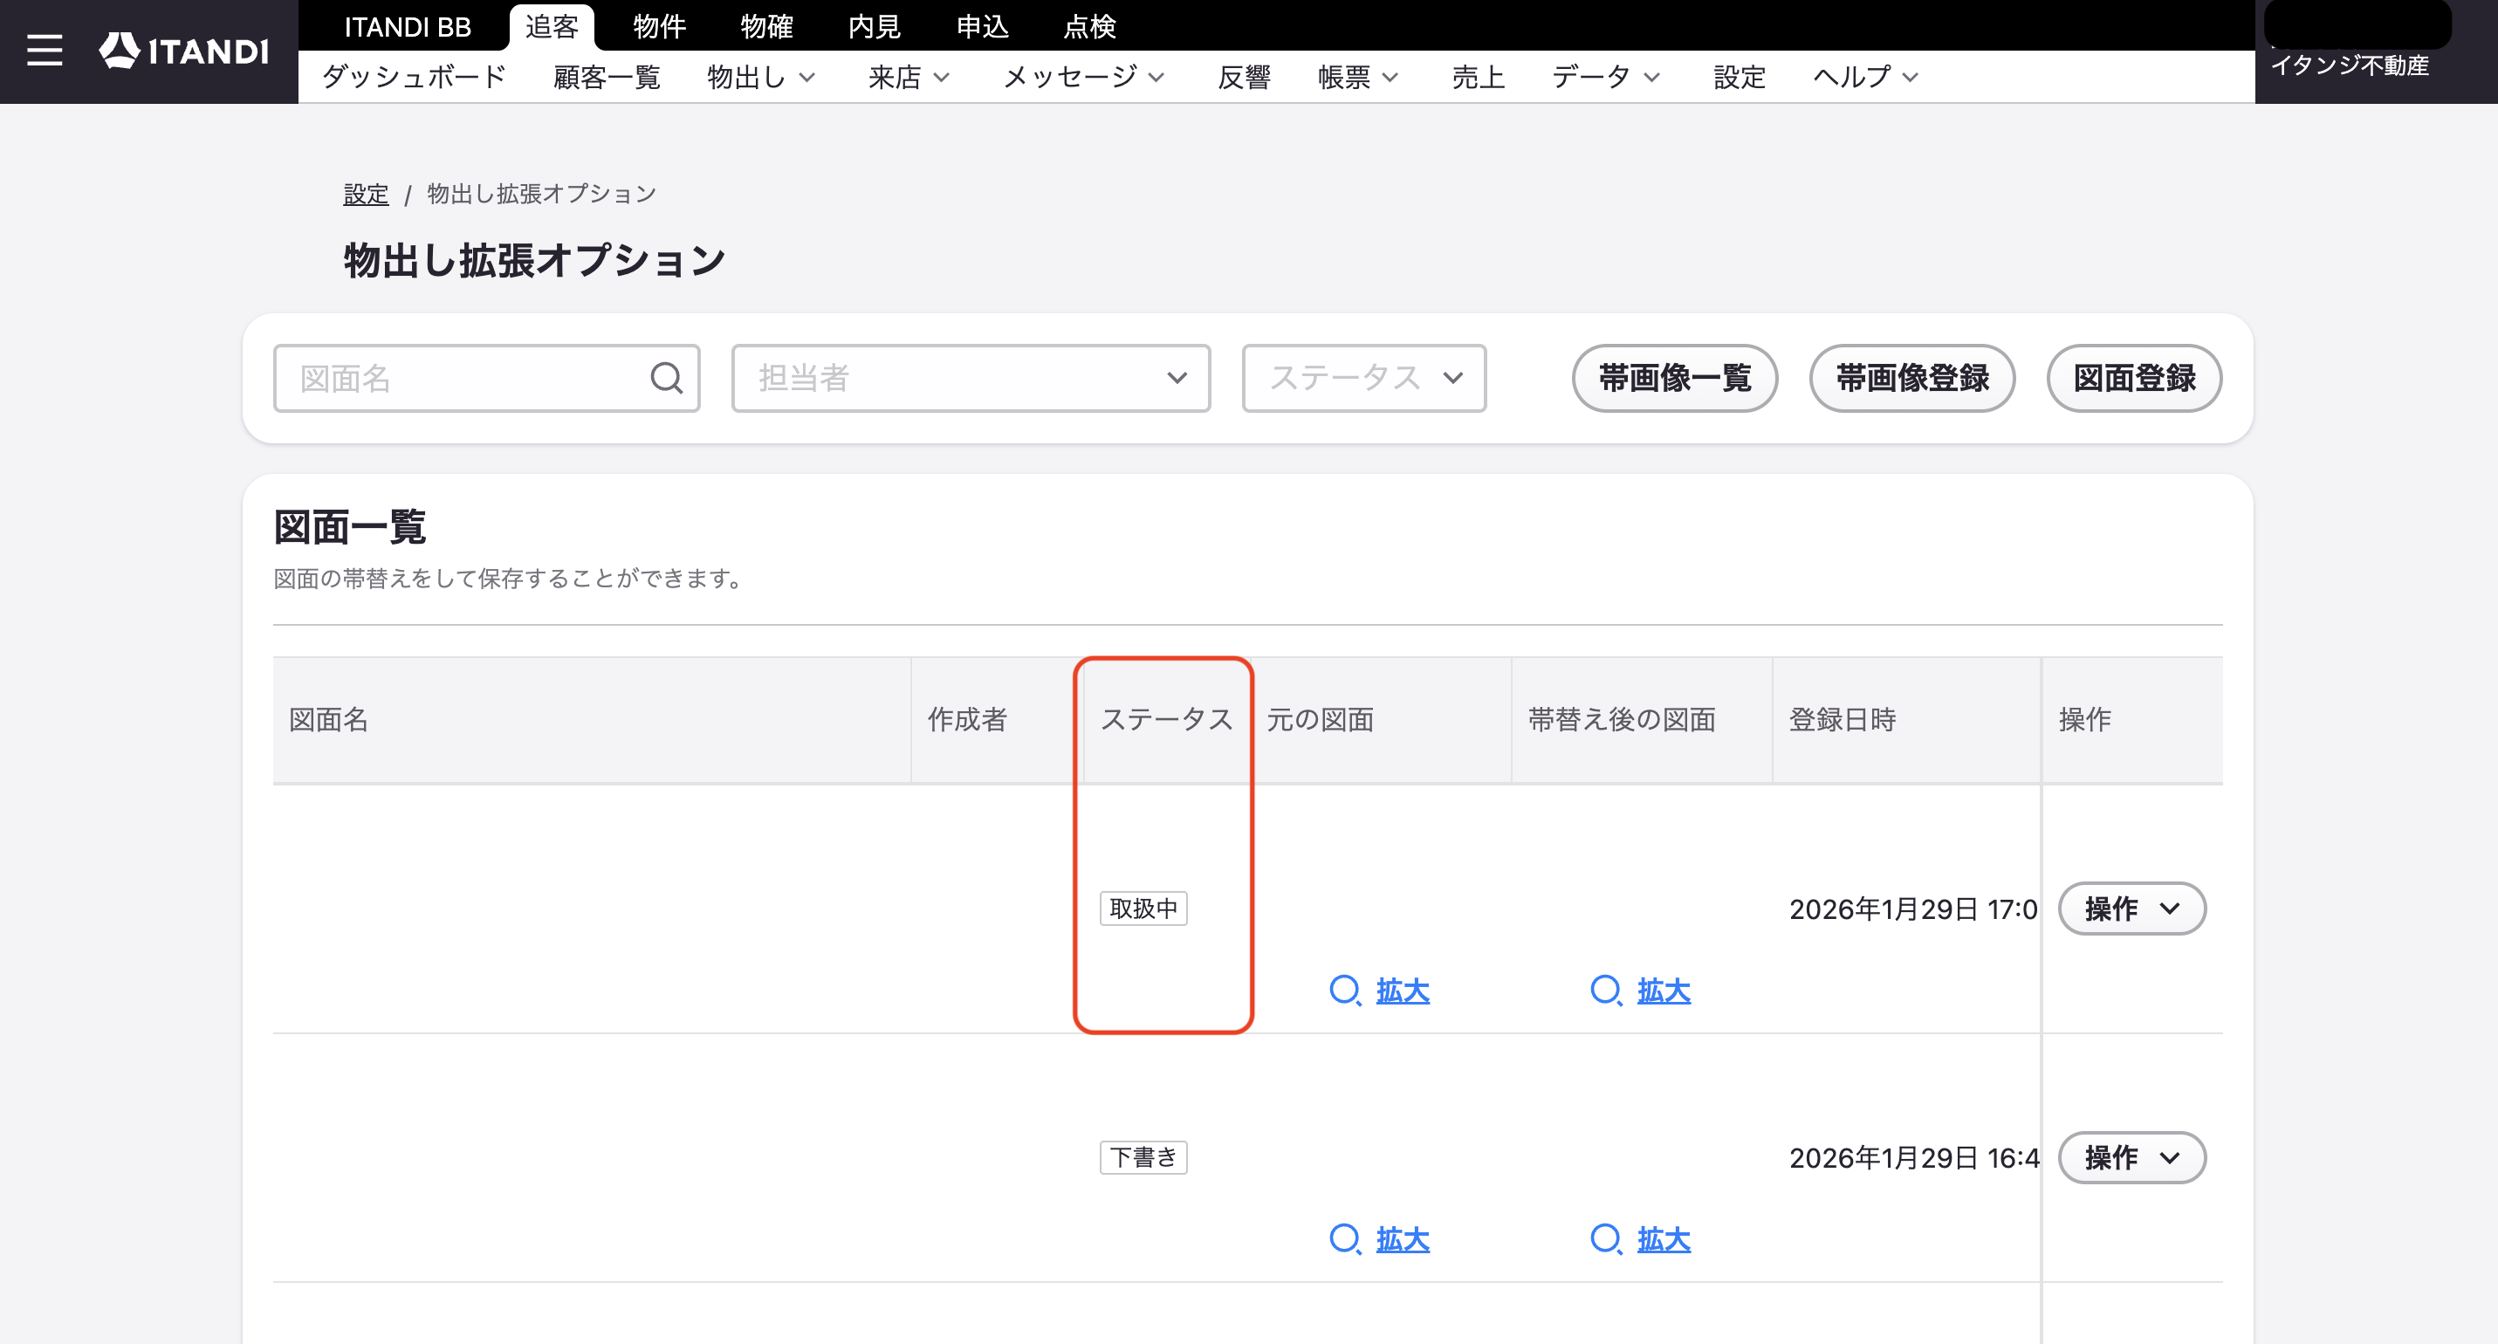Expand the 来店 menu

[x=909, y=77]
